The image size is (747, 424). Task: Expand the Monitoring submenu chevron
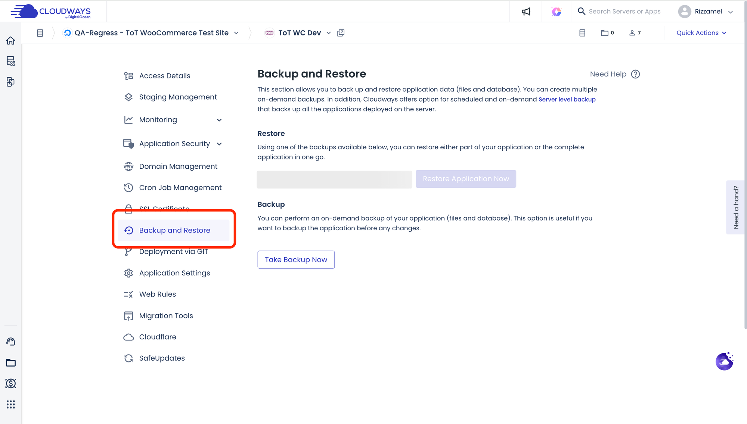(219, 120)
